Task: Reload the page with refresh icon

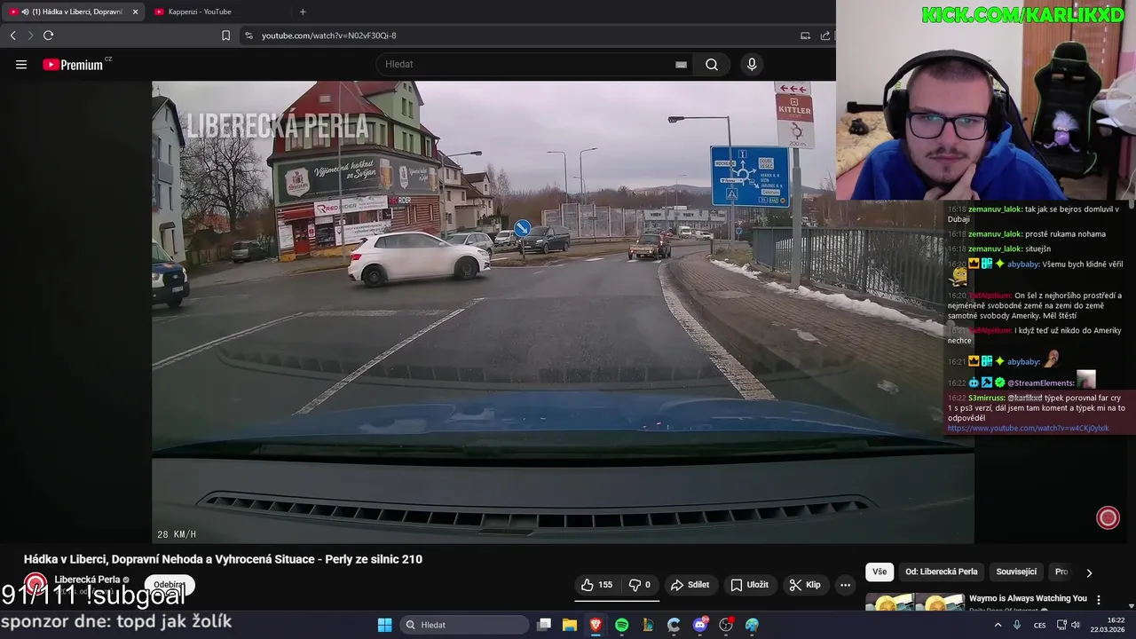Action: pos(48,35)
